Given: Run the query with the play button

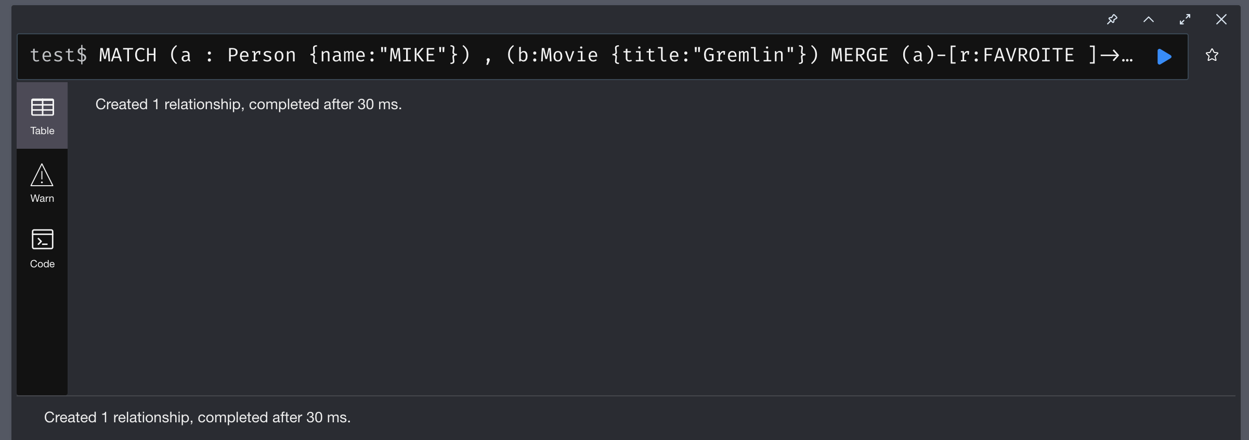Looking at the screenshot, I should click(1164, 56).
